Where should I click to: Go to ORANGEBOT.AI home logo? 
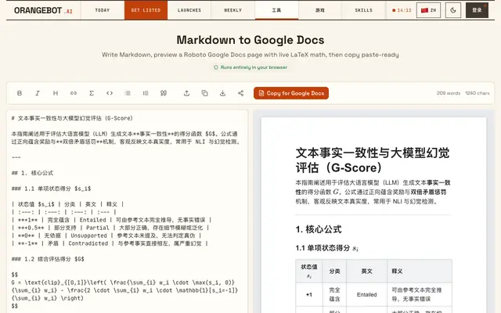coord(43,10)
